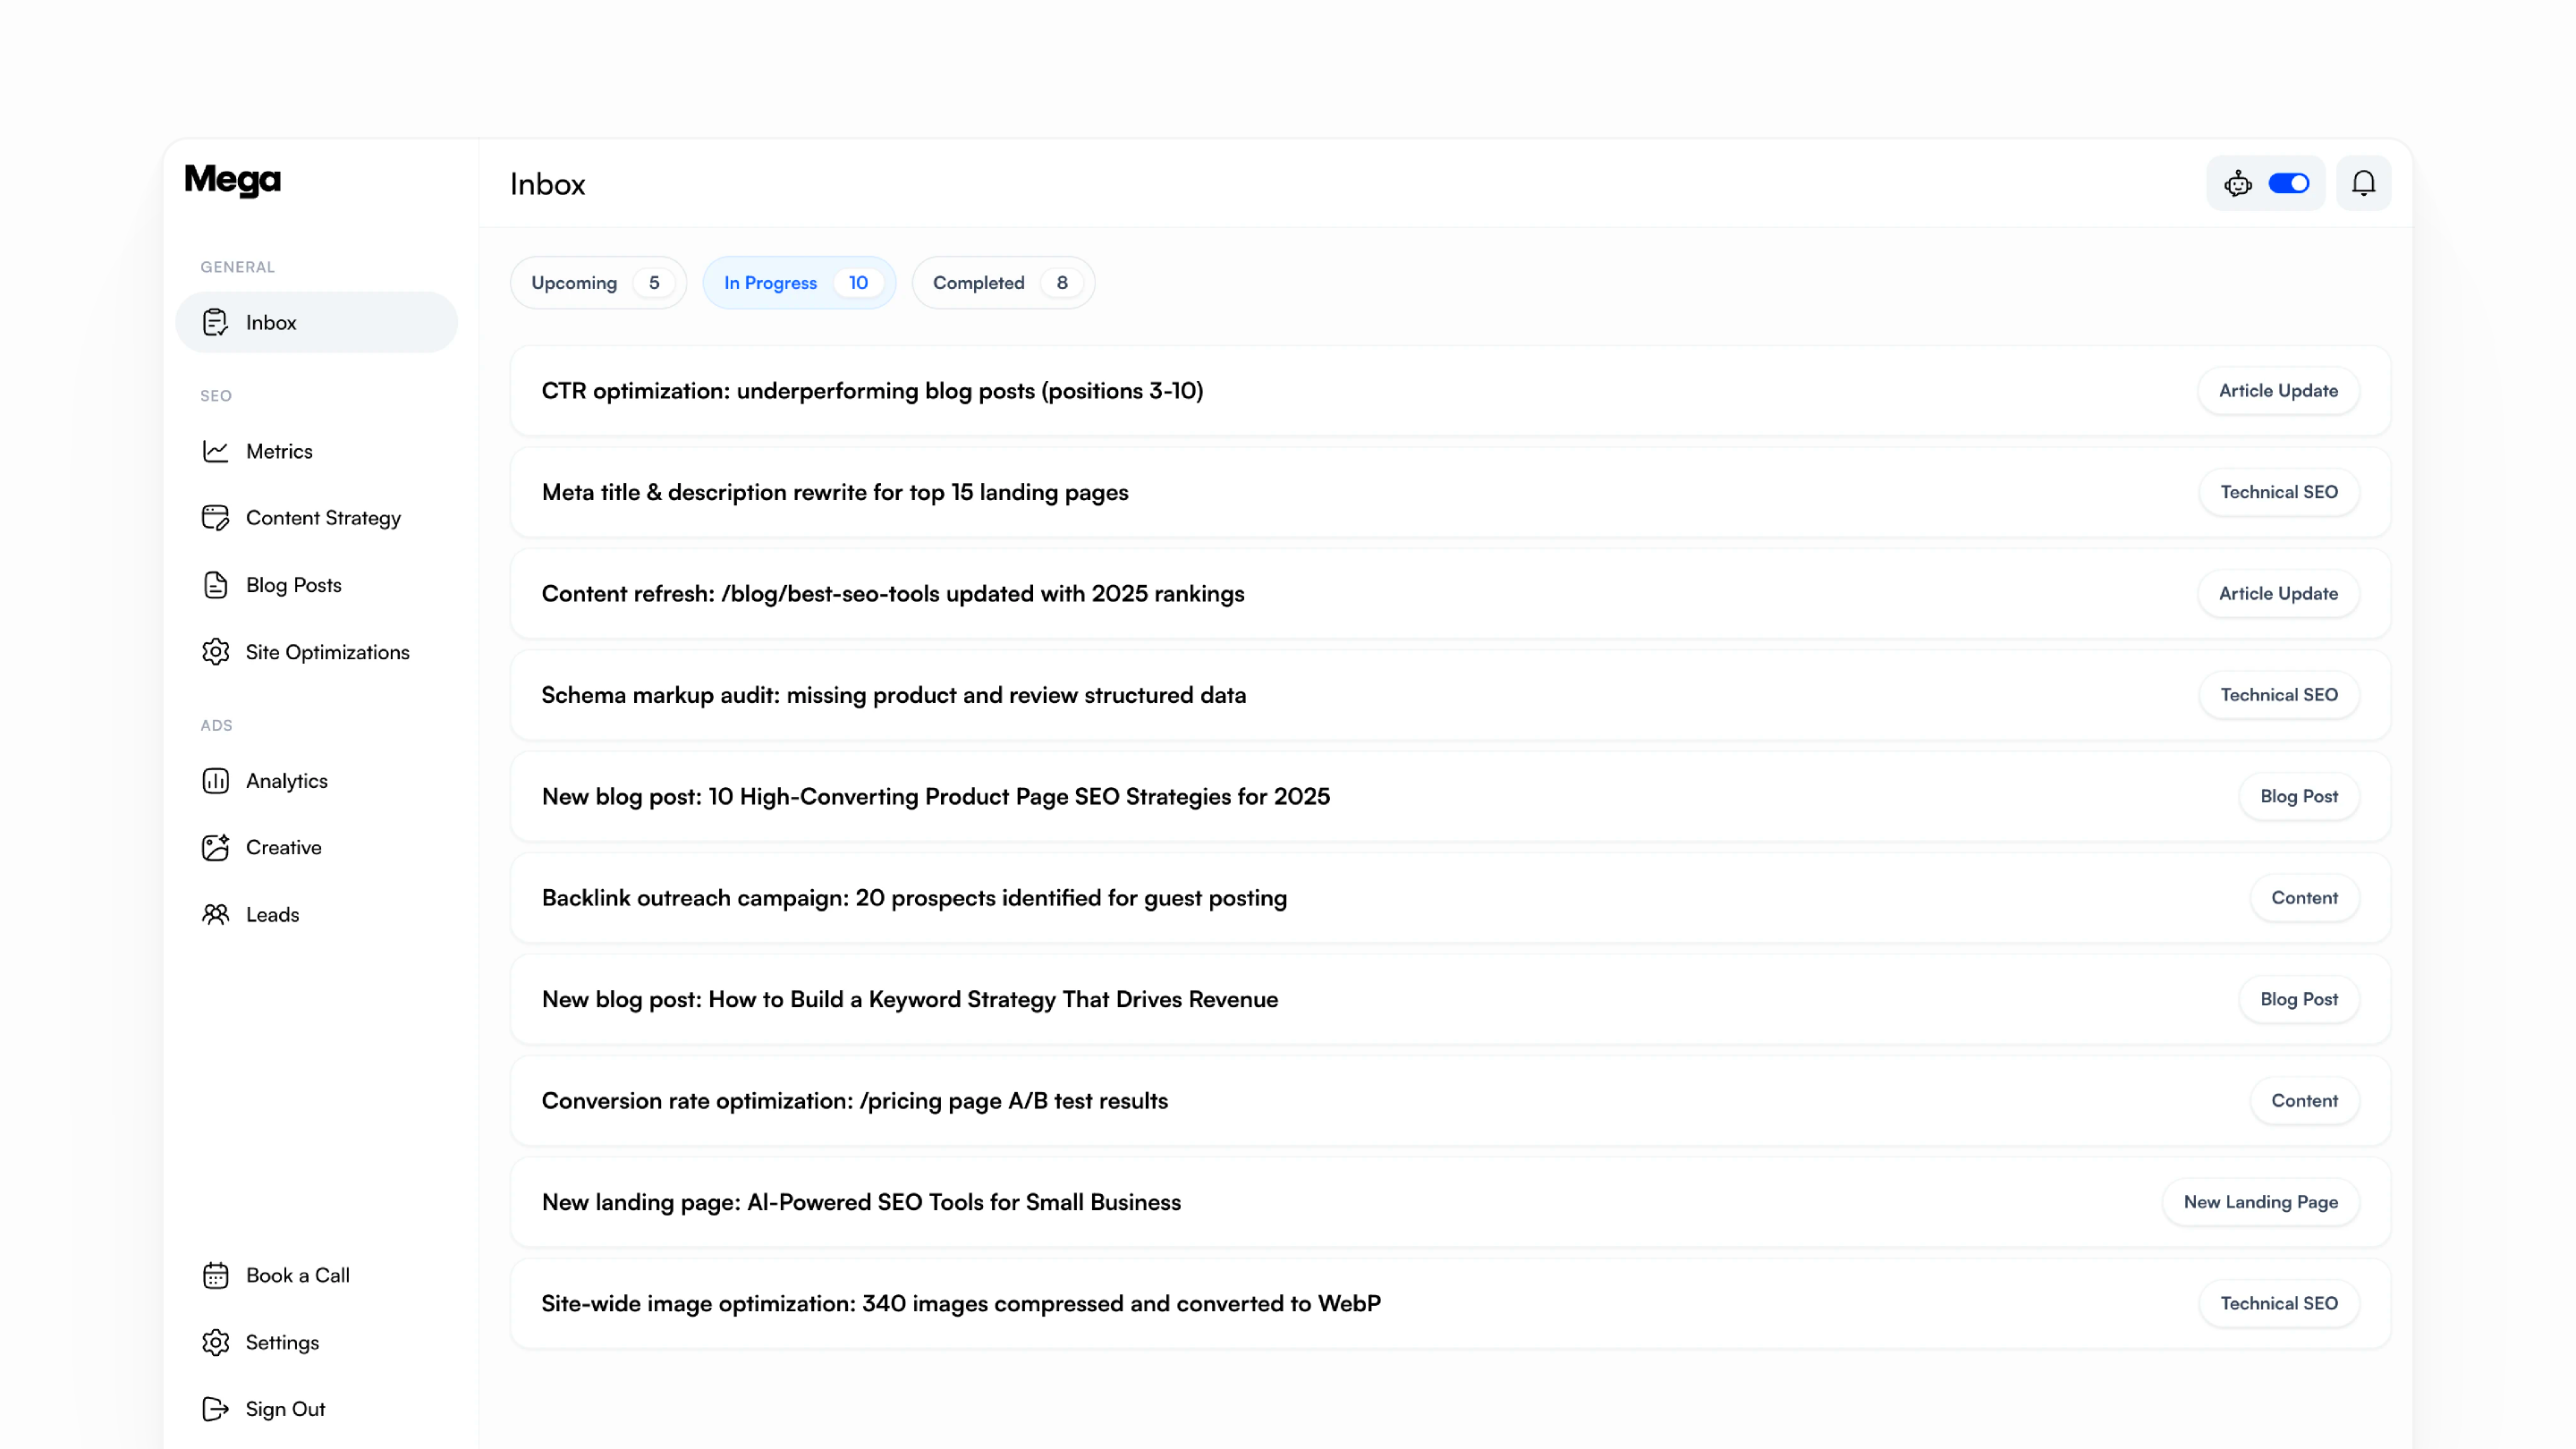This screenshot has width=2576, height=1449.
Task: Select the In Progress tab
Action: point(798,283)
